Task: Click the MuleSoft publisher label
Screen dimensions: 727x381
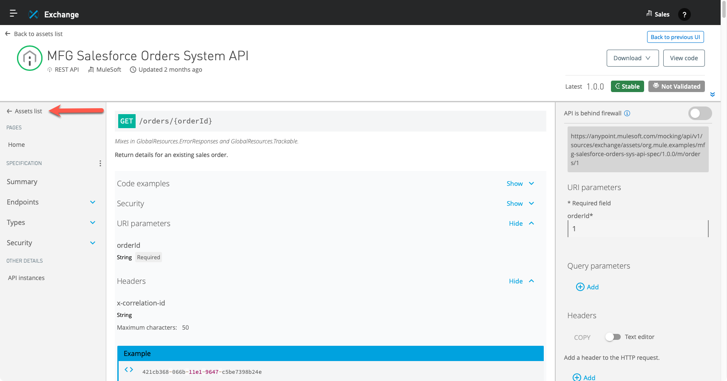Action: (108, 70)
